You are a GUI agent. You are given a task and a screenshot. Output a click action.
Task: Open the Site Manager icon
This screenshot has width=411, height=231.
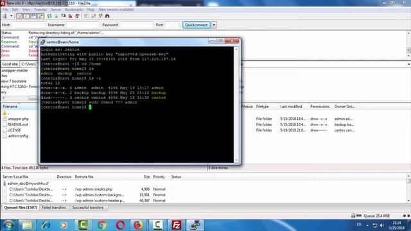click(5, 16)
